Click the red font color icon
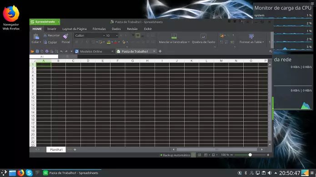This screenshot has height=177, width=316. click(115, 42)
